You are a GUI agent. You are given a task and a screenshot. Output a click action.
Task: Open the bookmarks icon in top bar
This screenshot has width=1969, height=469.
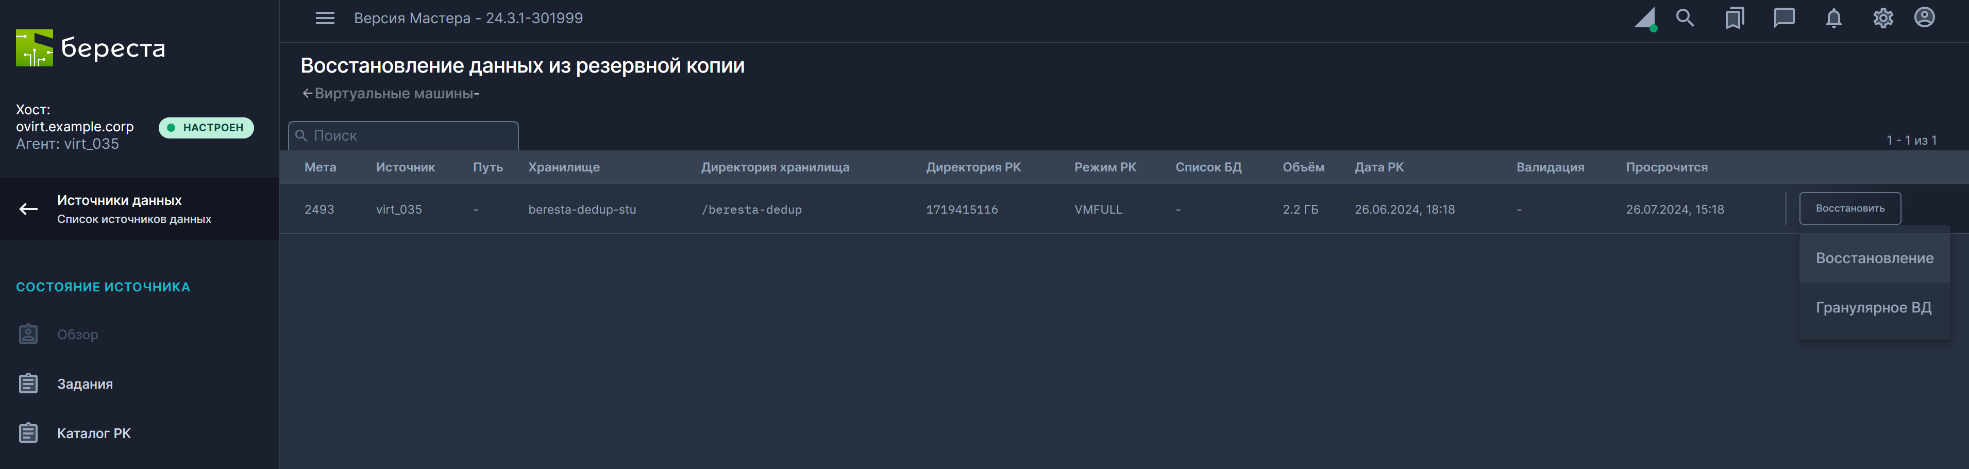click(x=1735, y=19)
